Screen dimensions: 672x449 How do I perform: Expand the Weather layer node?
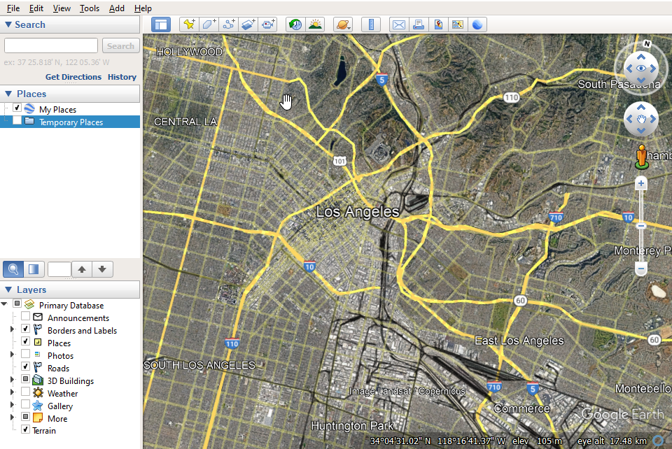[x=12, y=392]
